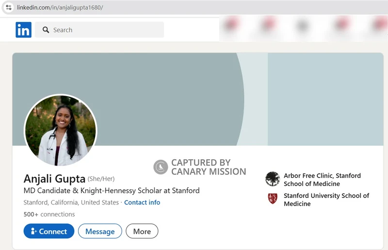Click the Connect button

(x=49, y=231)
